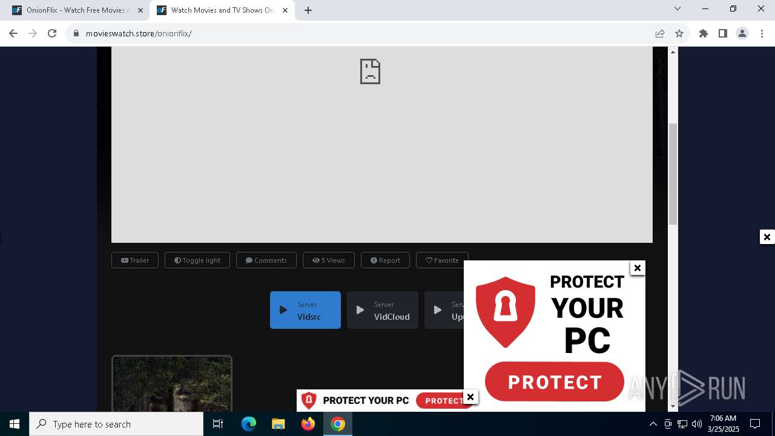This screenshot has width=775, height=436.
Task: Close the Watch Movies and TV Shows tab
Action: point(285,10)
